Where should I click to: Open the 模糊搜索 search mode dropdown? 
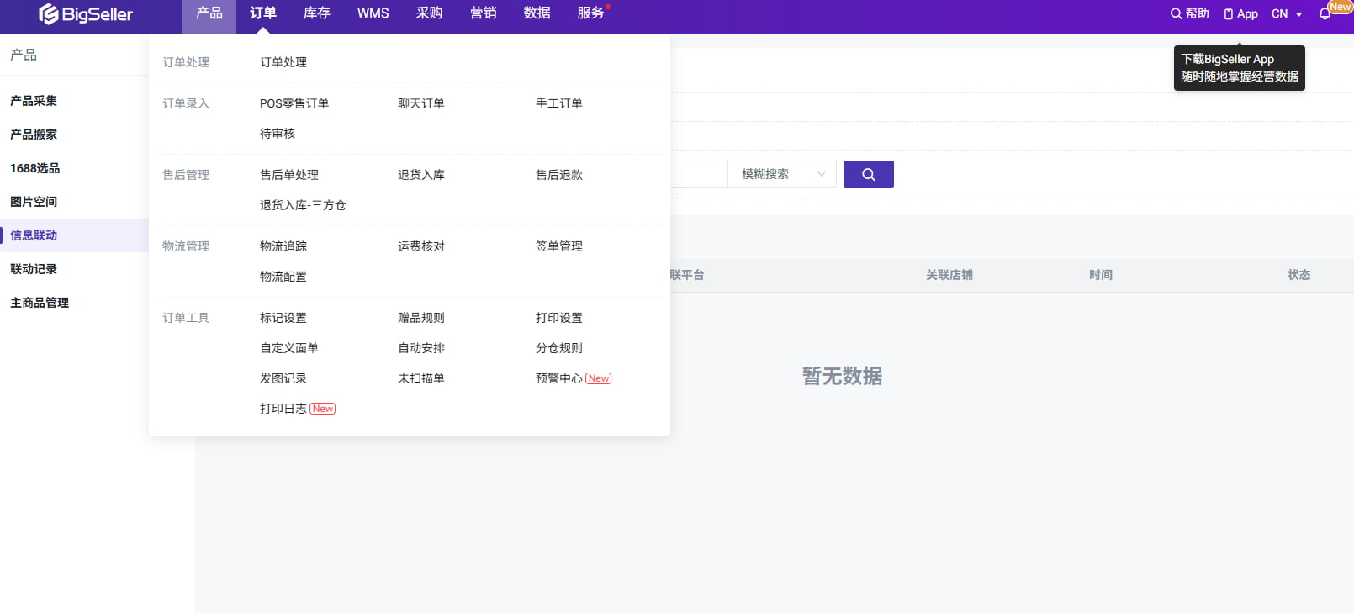point(782,174)
